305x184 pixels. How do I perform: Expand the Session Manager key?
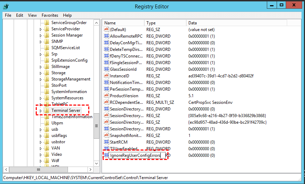41,35
